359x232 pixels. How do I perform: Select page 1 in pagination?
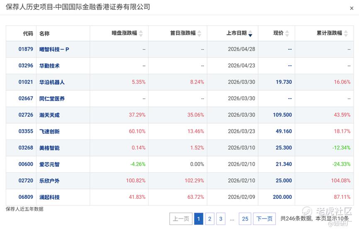[x=198, y=219]
